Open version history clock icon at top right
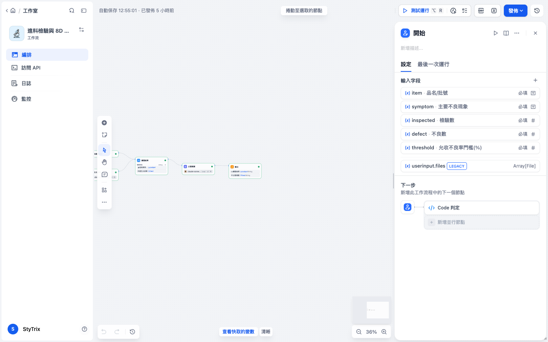 tap(537, 11)
